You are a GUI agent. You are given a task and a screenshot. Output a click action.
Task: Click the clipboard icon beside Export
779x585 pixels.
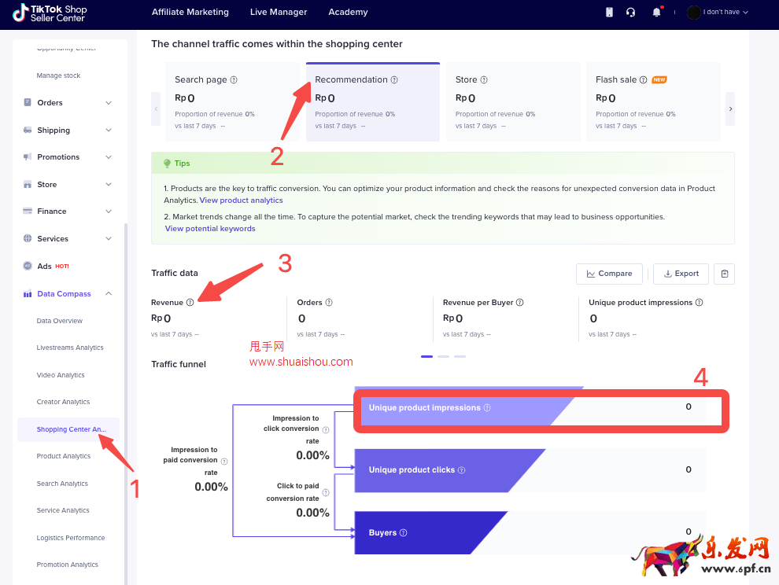[725, 274]
